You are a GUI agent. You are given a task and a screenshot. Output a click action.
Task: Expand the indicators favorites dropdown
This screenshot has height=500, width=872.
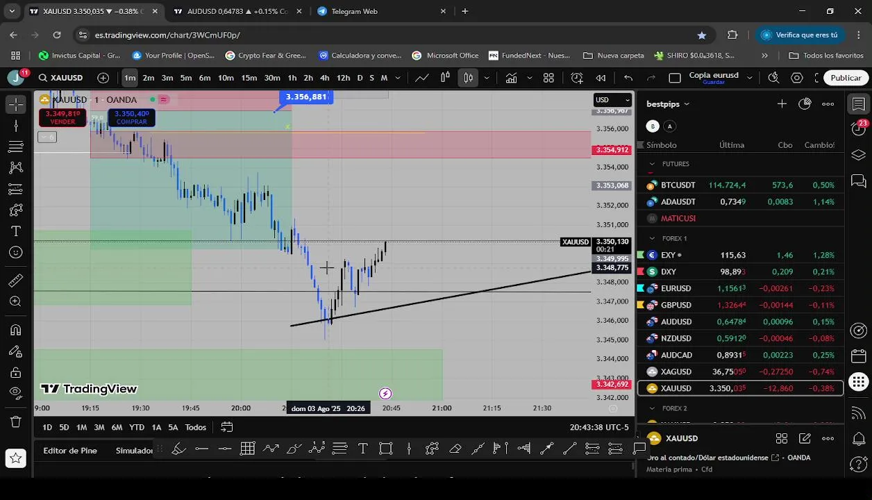pyautogui.click(x=530, y=78)
